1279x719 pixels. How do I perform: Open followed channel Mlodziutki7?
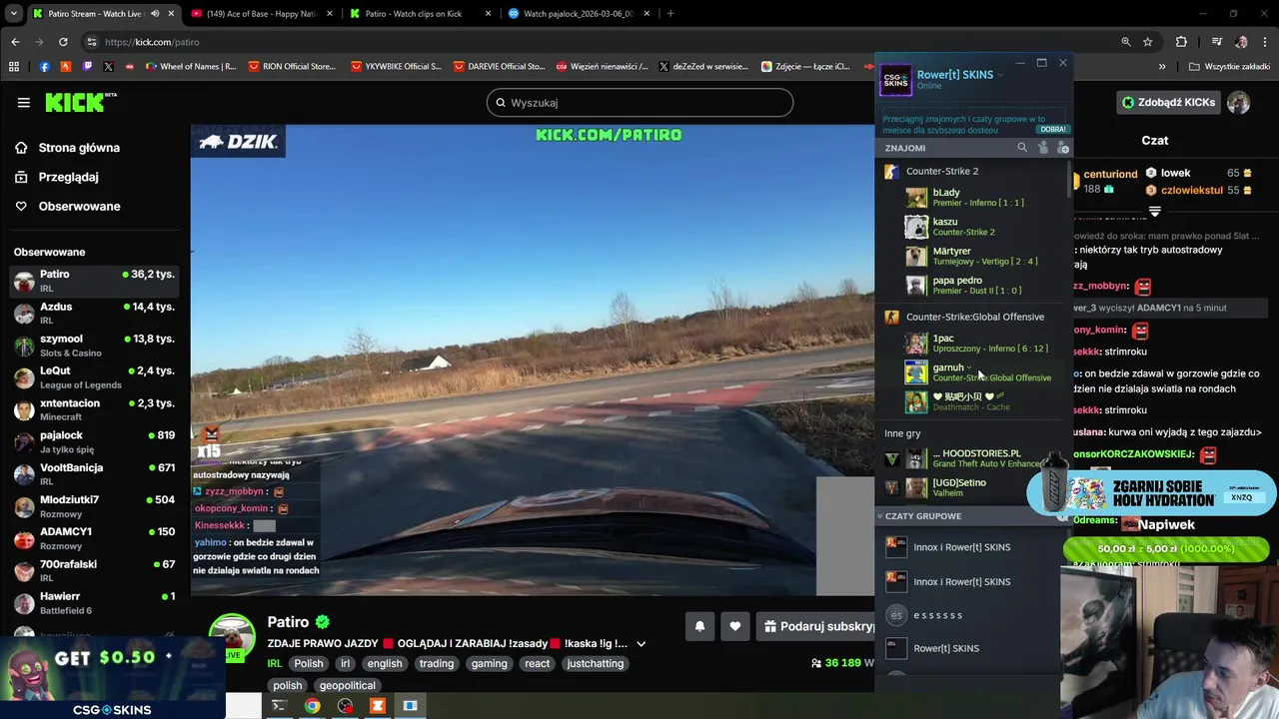tap(94, 506)
